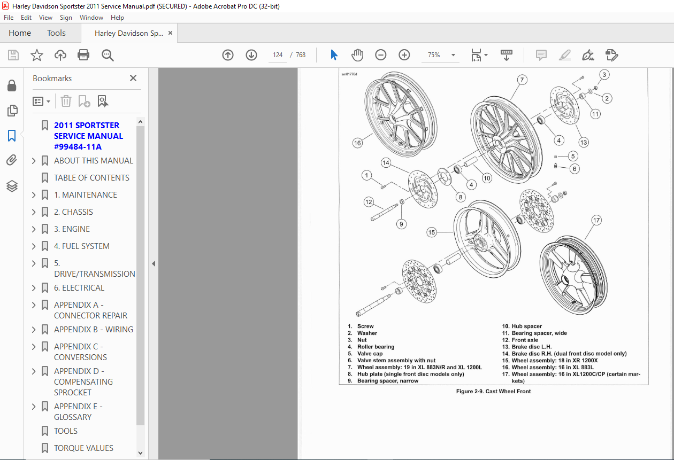674x460 pixels.
Task: Click the upload to cloud icon
Action: (x=60, y=55)
